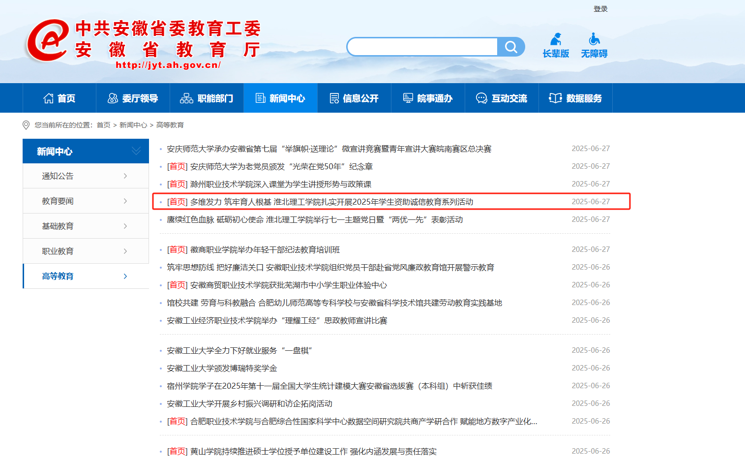Screen dimensions: 745x462
Task: Click the 互动交流 chat bubble icon
Action: point(481,98)
